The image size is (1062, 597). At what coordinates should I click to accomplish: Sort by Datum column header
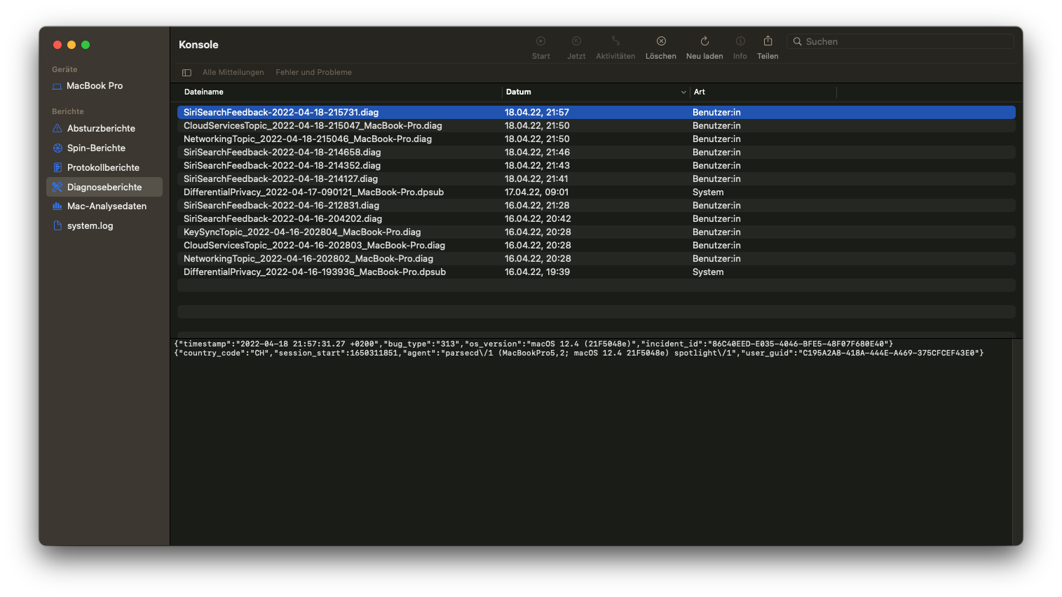pyautogui.click(x=519, y=92)
